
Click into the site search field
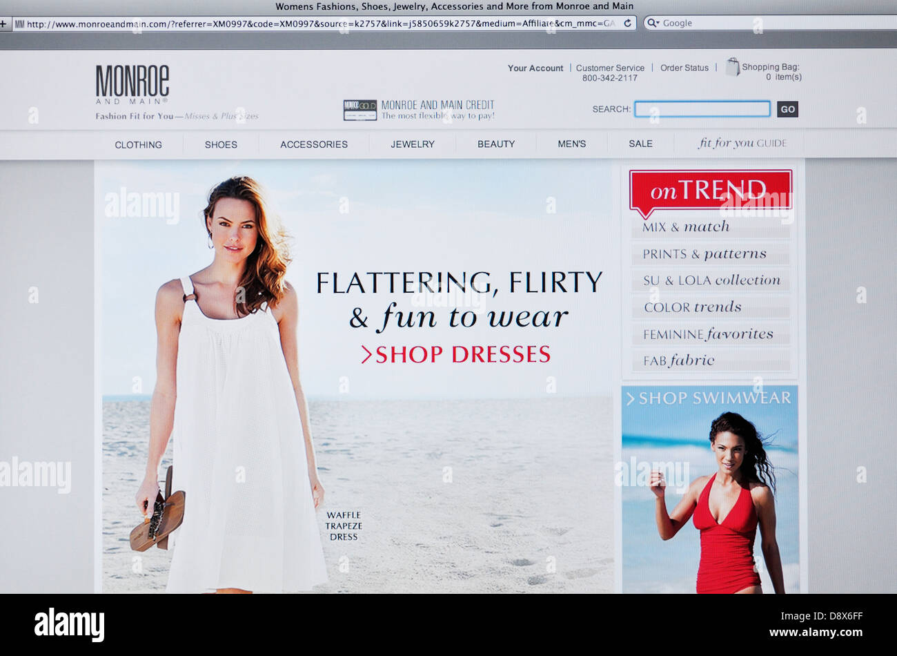(702, 109)
